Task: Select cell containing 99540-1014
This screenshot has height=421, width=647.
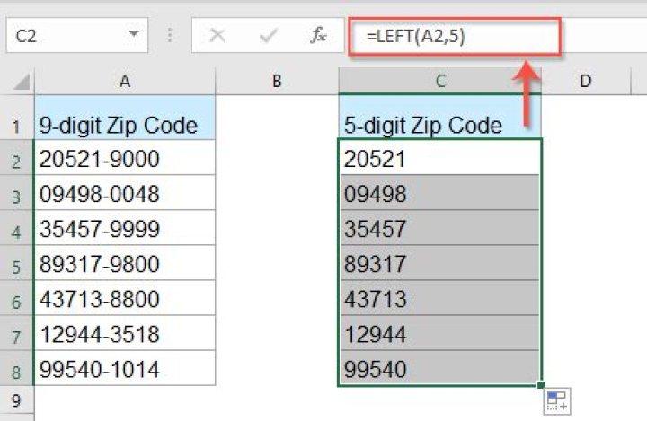Action: coord(124,368)
